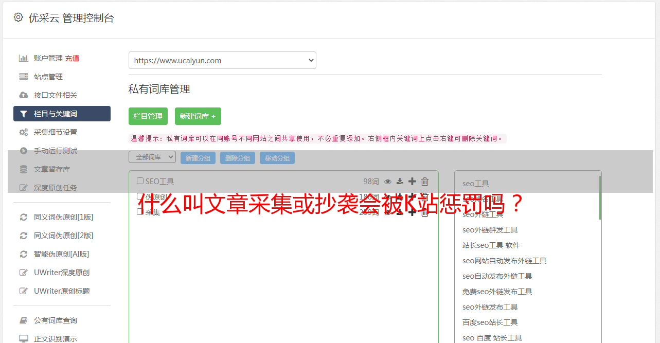Select keyword seo外链群发工具
Viewport: 660px width, 343px height.
(490, 230)
